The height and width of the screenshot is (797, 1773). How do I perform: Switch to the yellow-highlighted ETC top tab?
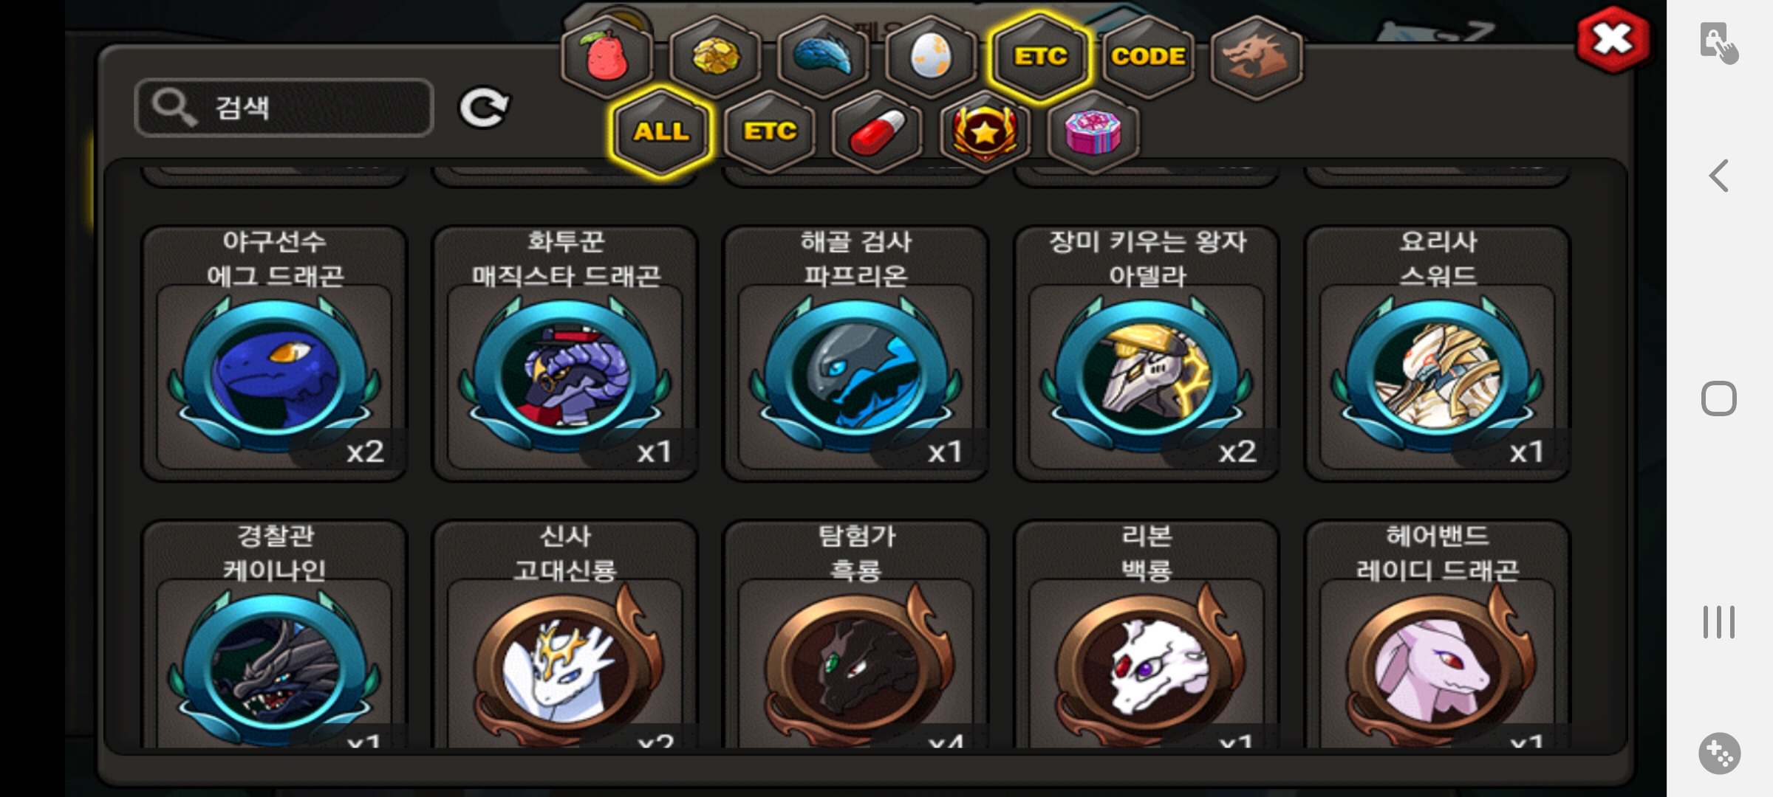(1040, 57)
